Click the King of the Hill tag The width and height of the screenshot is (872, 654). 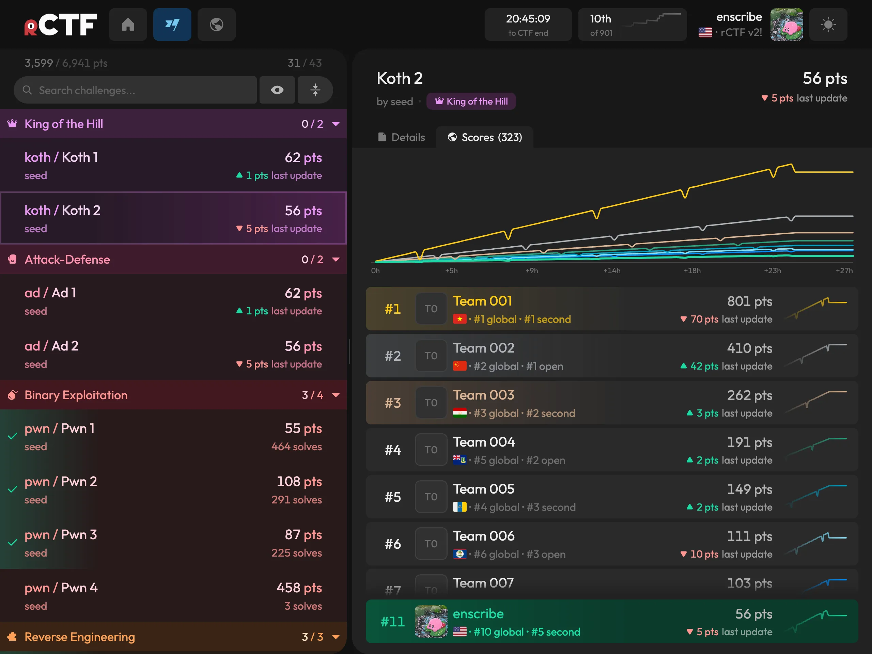471,101
